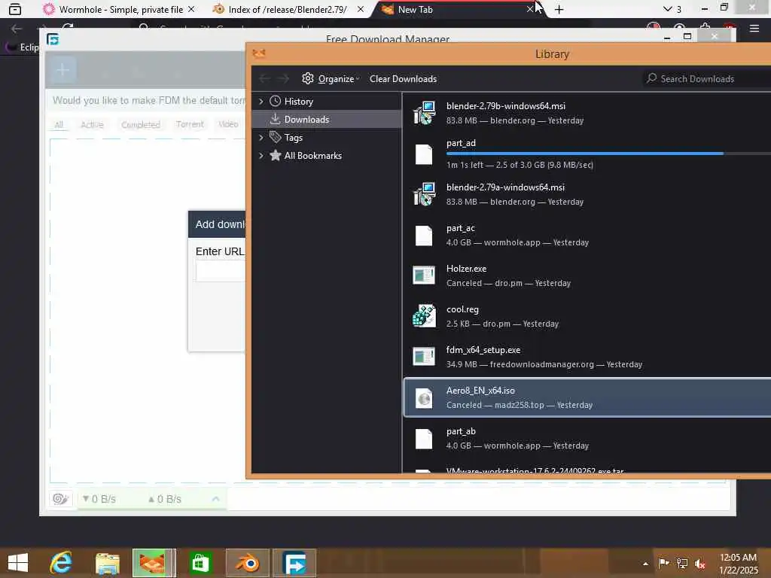Open File Explorer from taskbar

[107, 563]
